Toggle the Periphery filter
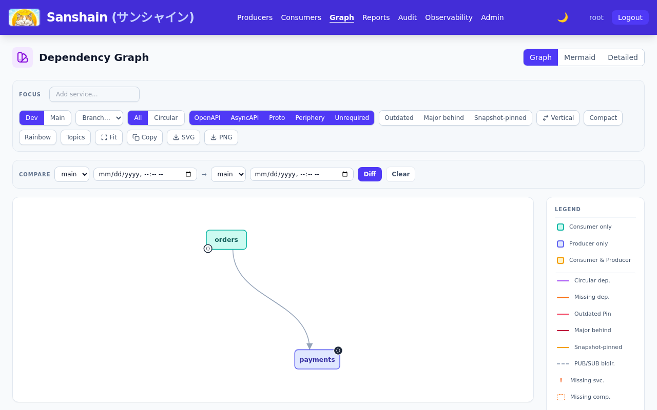The width and height of the screenshot is (657, 410). pos(310,118)
